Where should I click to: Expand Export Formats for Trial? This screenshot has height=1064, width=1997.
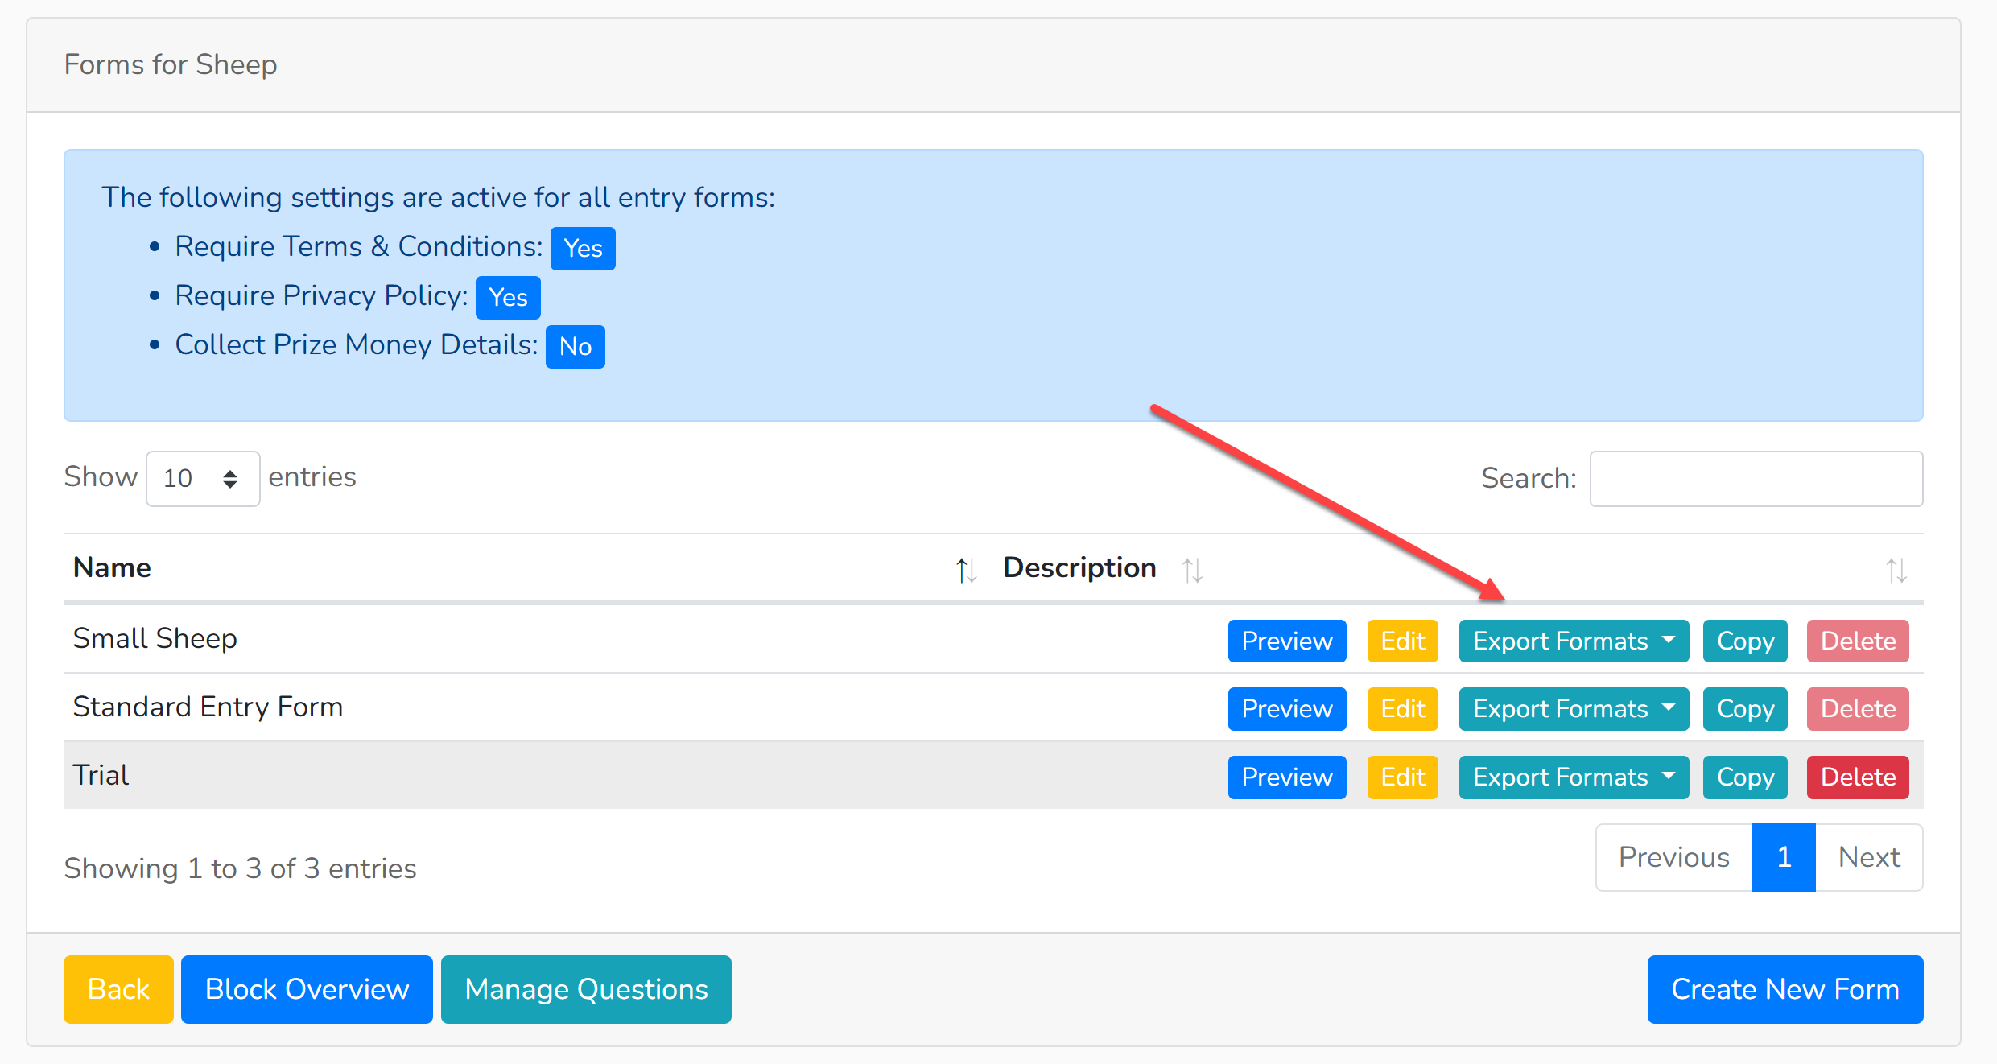1574,777
